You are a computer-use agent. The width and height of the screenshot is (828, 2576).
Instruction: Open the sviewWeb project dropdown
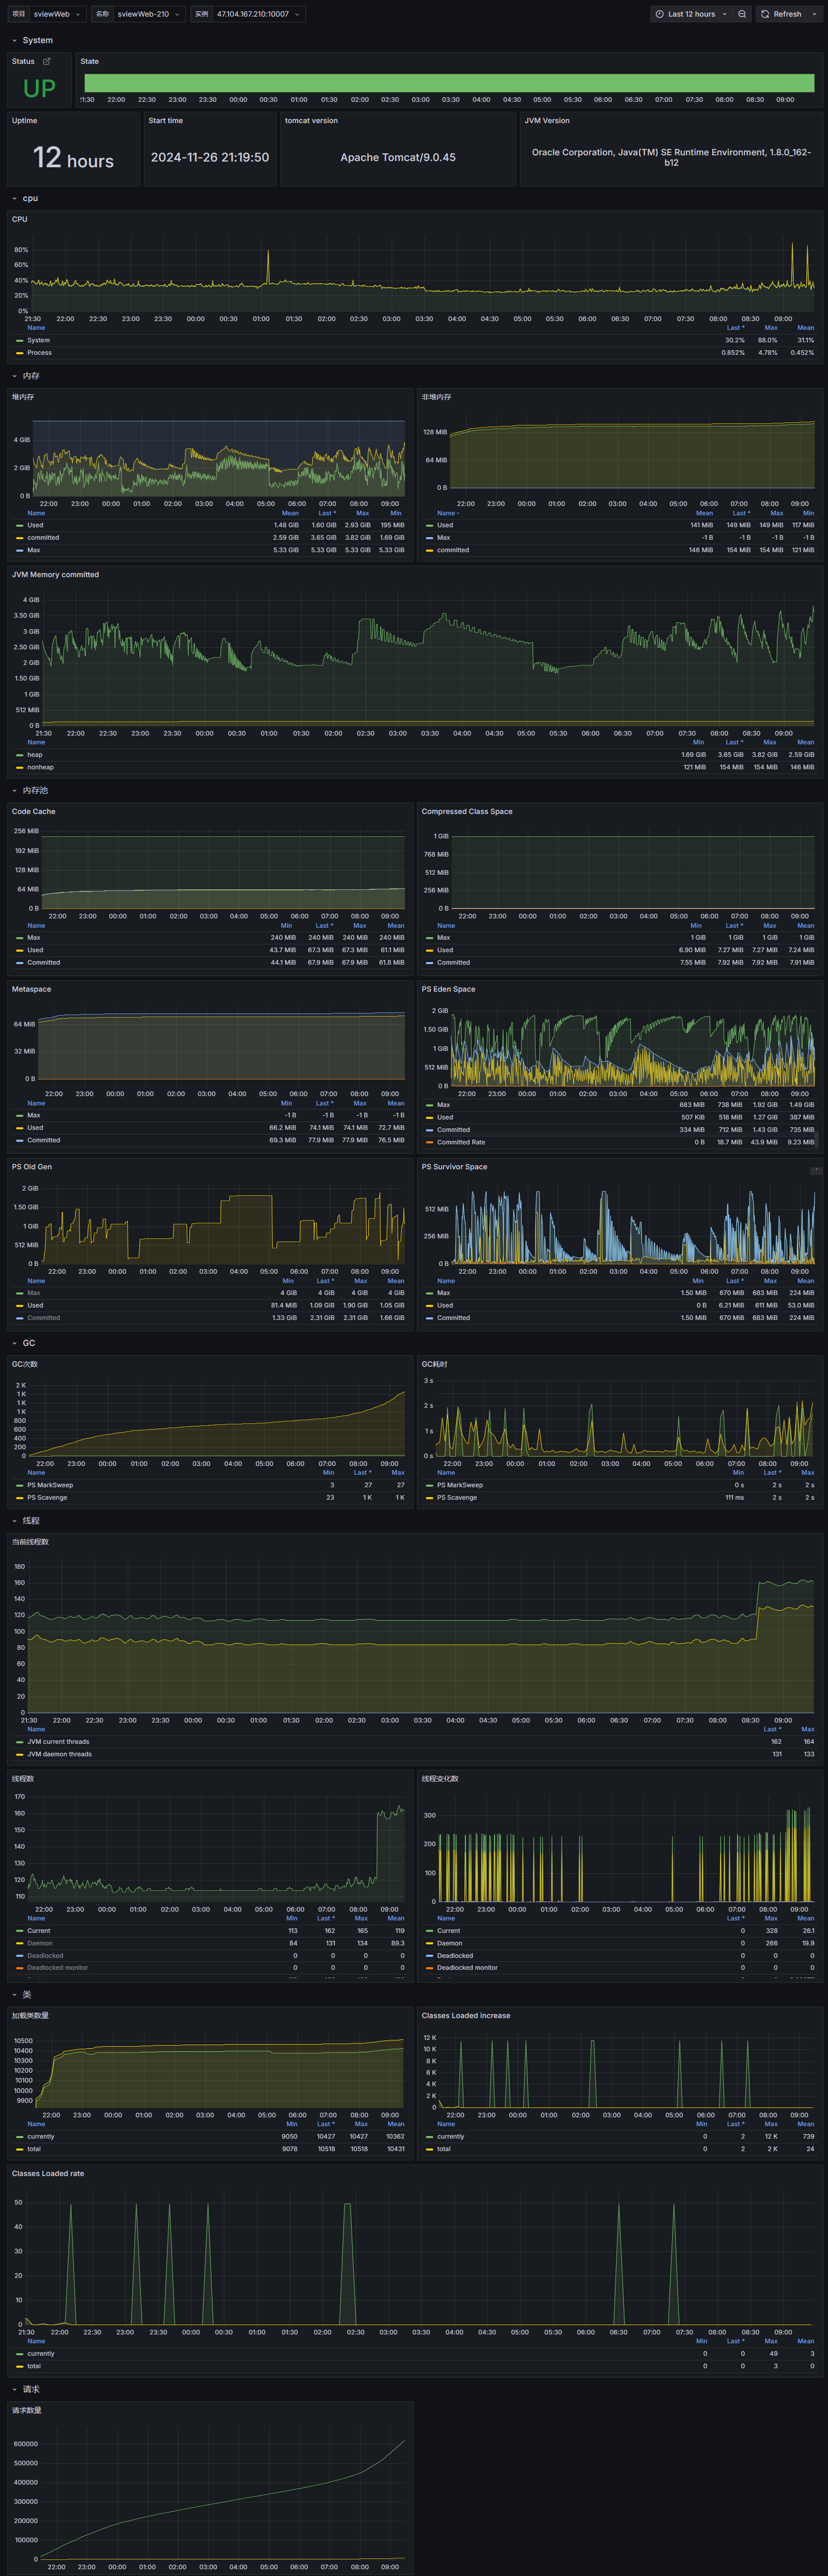(x=57, y=14)
